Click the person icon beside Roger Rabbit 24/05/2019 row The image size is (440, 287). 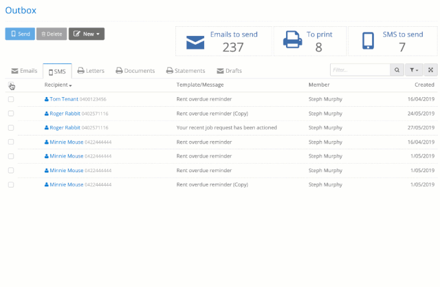(x=46, y=114)
